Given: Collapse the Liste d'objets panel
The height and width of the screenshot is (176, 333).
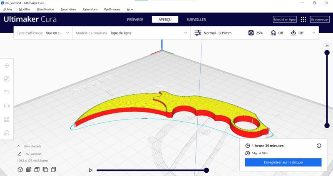Looking at the screenshot, I should 19,146.
